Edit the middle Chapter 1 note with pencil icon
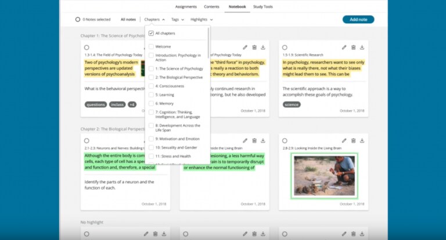Image resolution: width=446 pixels, height=240 pixels. point(245,47)
